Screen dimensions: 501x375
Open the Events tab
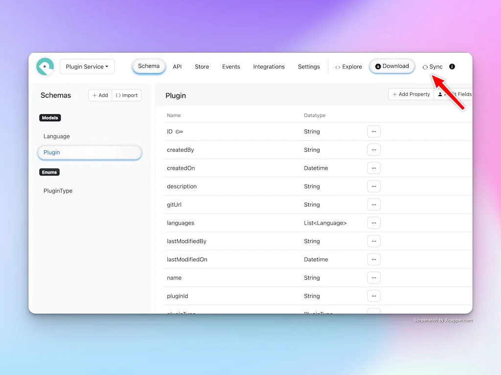[x=231, y=66]
